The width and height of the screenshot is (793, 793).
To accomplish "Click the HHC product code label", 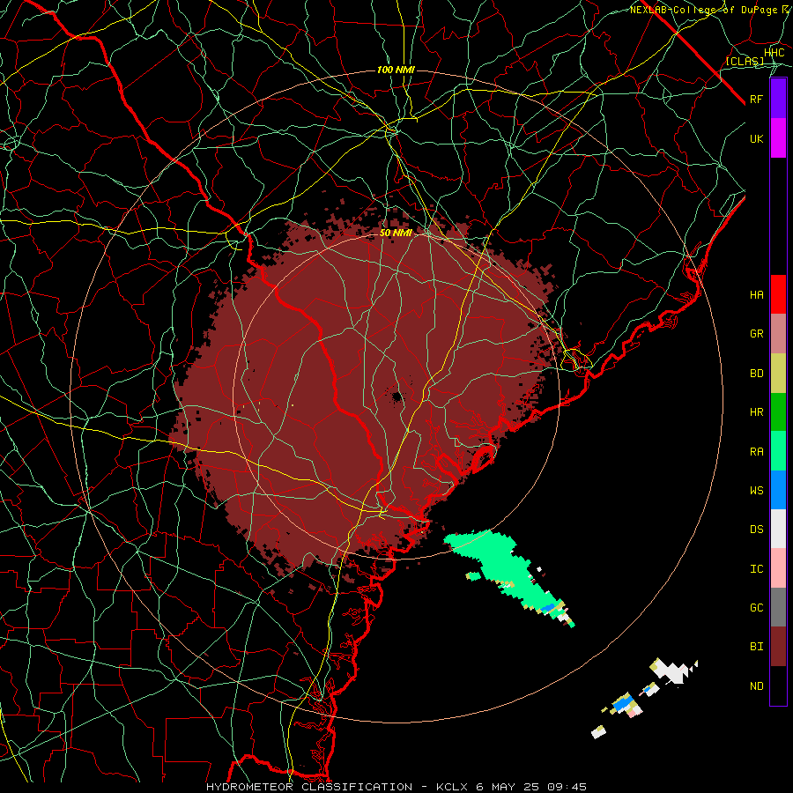I will tap(774, 53).
